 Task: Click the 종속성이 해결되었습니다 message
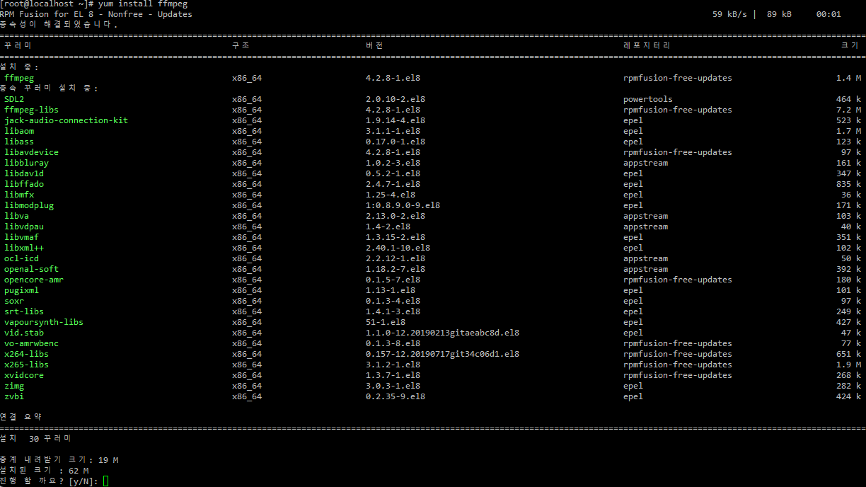pyautogui.click(x=59, y=25)
